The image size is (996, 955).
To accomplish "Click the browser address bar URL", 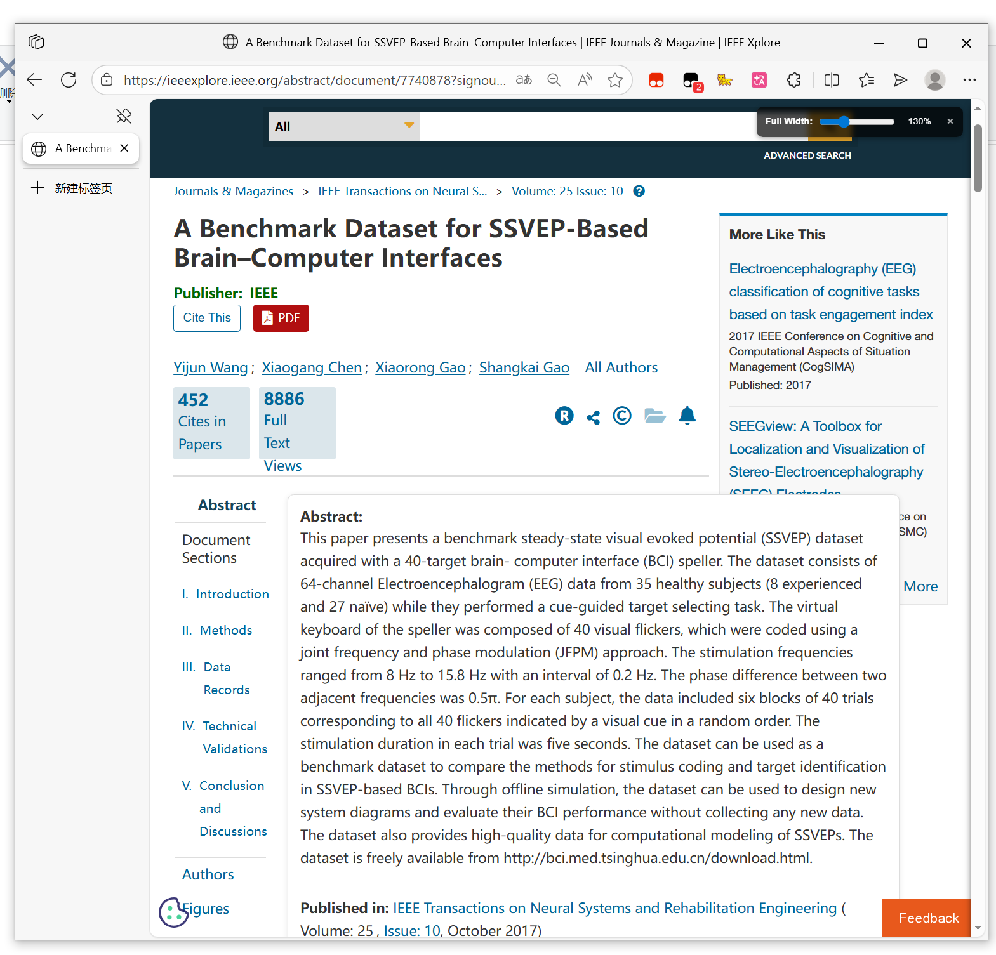I will coord(315,80).
